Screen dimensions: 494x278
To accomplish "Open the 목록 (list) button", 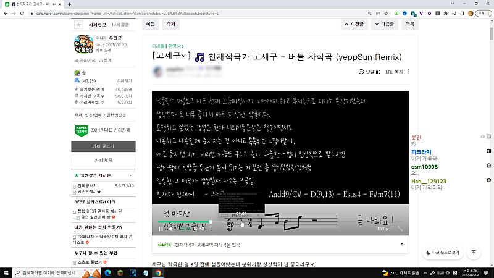I will (410, 24).
